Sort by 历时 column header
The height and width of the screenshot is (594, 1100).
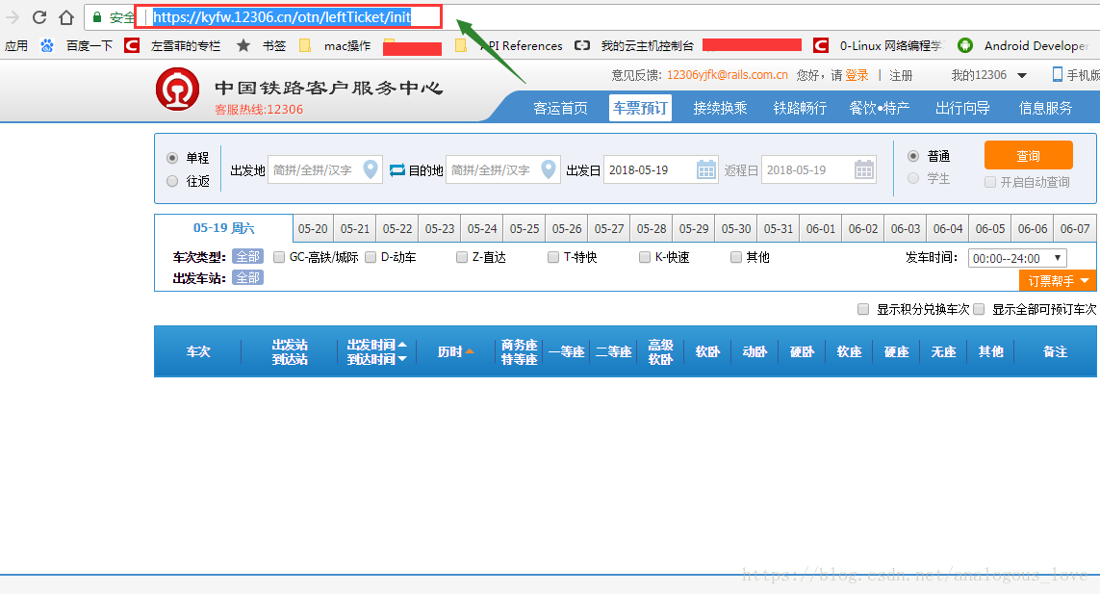point(455,351)
